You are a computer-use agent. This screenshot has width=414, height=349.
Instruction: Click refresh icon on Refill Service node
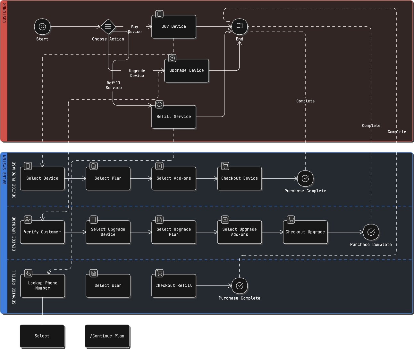coord(159,104)
